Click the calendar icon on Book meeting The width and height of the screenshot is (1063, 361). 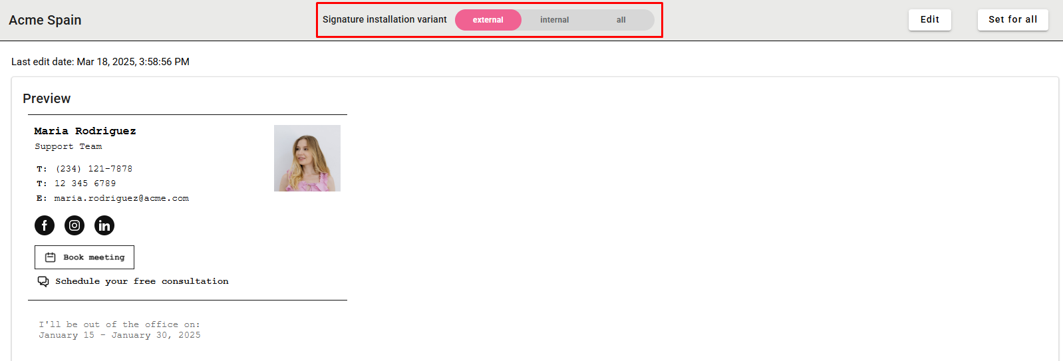tap(50, 257)
